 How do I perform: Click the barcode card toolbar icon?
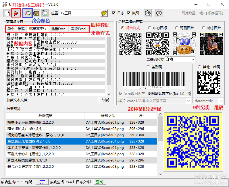(36, 13)
